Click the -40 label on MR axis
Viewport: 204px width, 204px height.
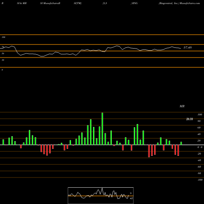pyautogui.click(x=199, y=160)
